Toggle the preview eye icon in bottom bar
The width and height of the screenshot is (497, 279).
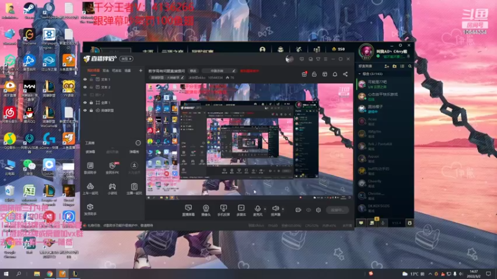[308, 210]
